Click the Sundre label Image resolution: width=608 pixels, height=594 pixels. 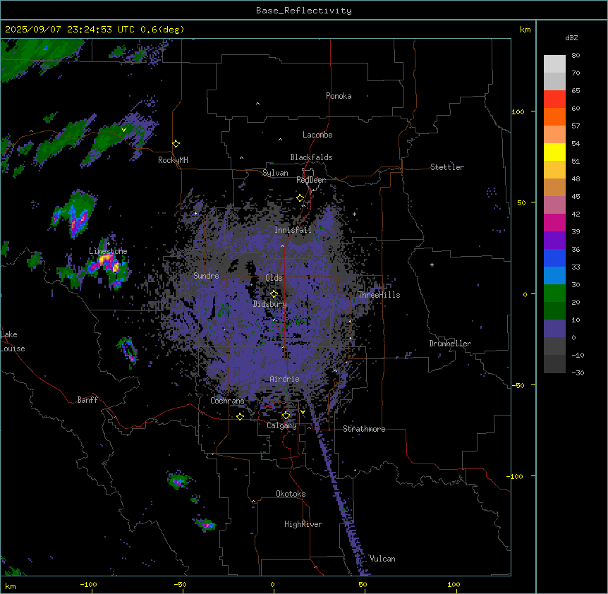pos(206,276)
